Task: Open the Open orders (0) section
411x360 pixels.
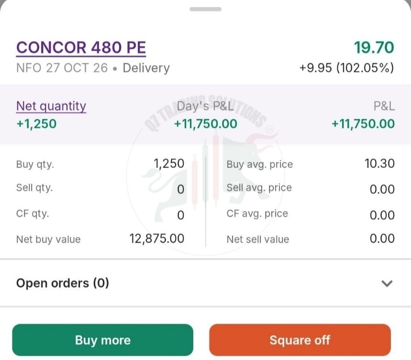Action: [x=206, y=283]
